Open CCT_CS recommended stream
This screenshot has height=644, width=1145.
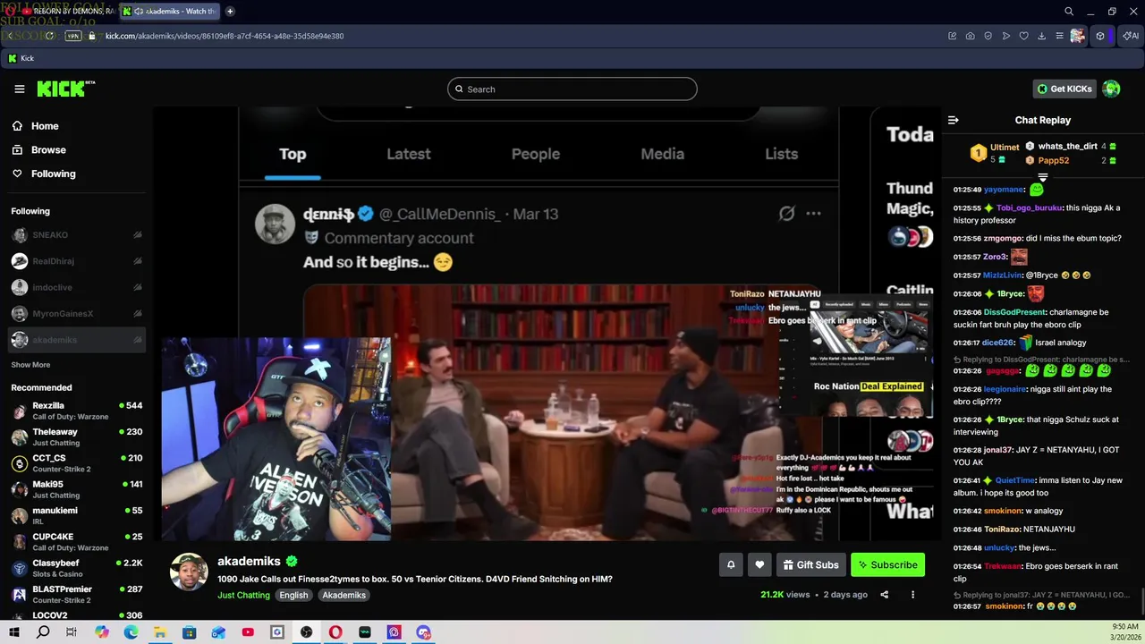coord(76,463)
